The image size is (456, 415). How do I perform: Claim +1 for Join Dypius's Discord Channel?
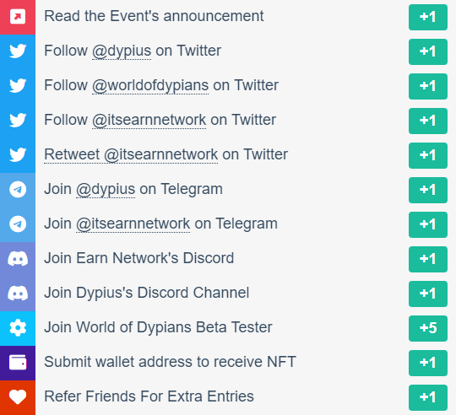click(x=428, y=294)
